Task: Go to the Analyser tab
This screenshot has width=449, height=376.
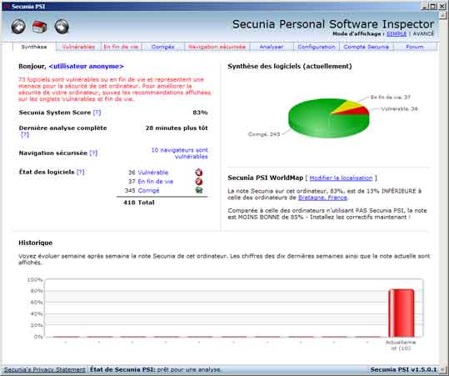Action: 272,47
